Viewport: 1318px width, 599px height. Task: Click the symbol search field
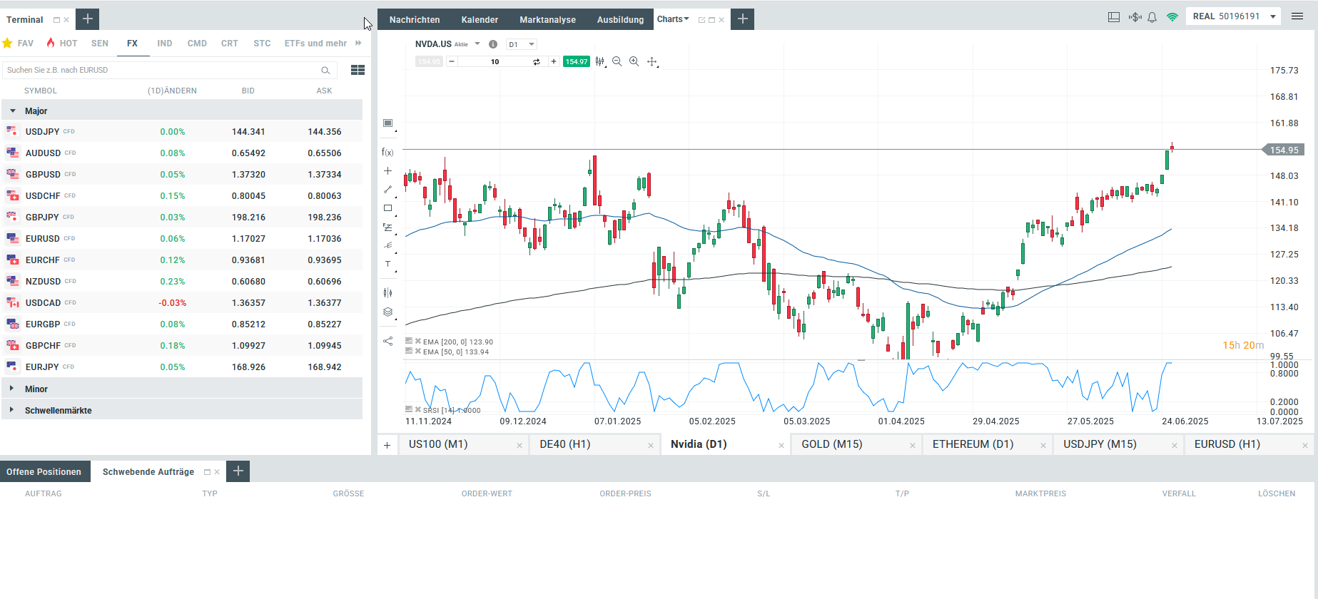(161, 70)
